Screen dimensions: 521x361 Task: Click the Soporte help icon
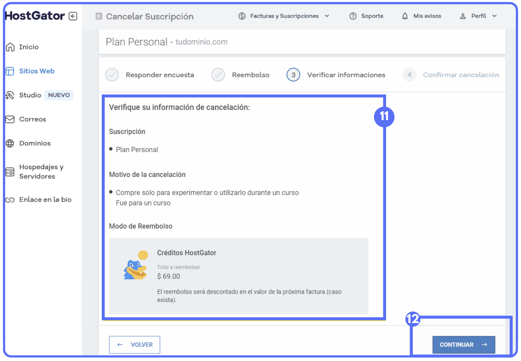(x=353, y=16)
